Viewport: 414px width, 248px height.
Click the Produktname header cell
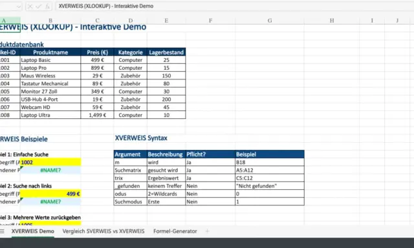click(50, 52)
